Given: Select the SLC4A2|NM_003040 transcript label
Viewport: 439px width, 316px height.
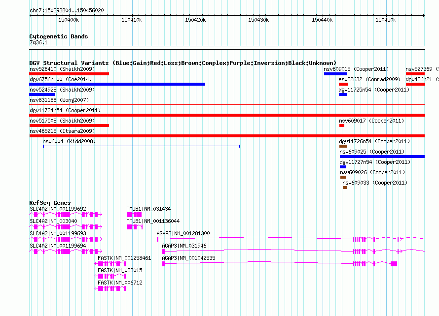Looking at the screenshot, I should pyautogui.click(x=53, y=221).
